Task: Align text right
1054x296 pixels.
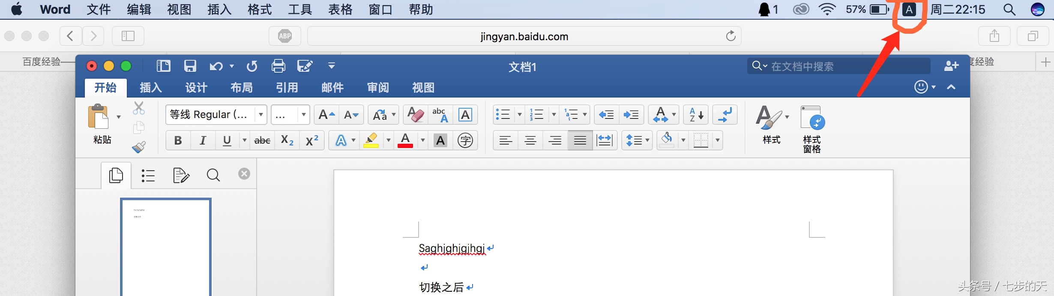Action: tap(555, 140)
